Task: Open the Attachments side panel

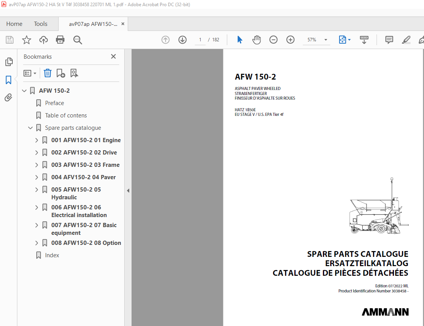Action: 8,97
